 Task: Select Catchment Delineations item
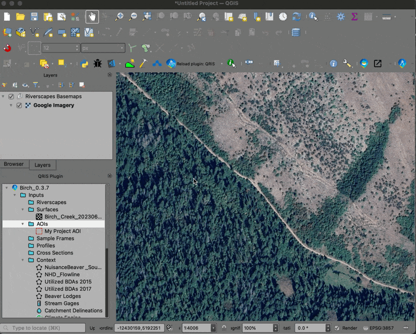pos(73,311)
